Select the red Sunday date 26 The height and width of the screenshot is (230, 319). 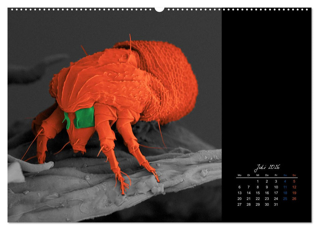point(294,198)
